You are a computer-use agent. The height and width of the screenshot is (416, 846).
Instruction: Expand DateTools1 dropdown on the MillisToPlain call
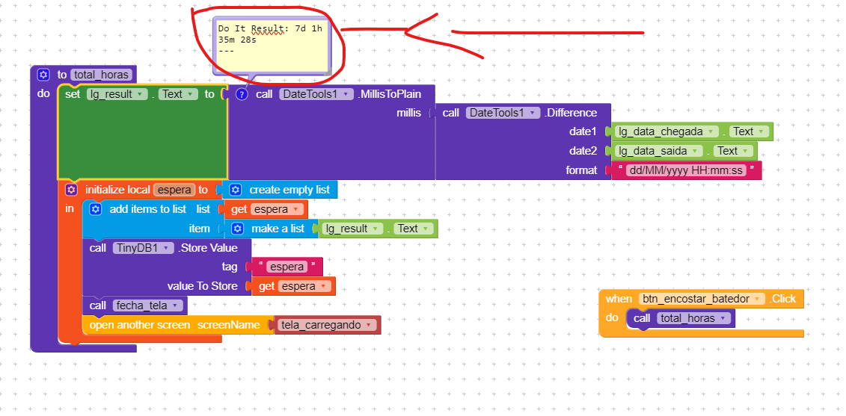click(x=347, y=94)
